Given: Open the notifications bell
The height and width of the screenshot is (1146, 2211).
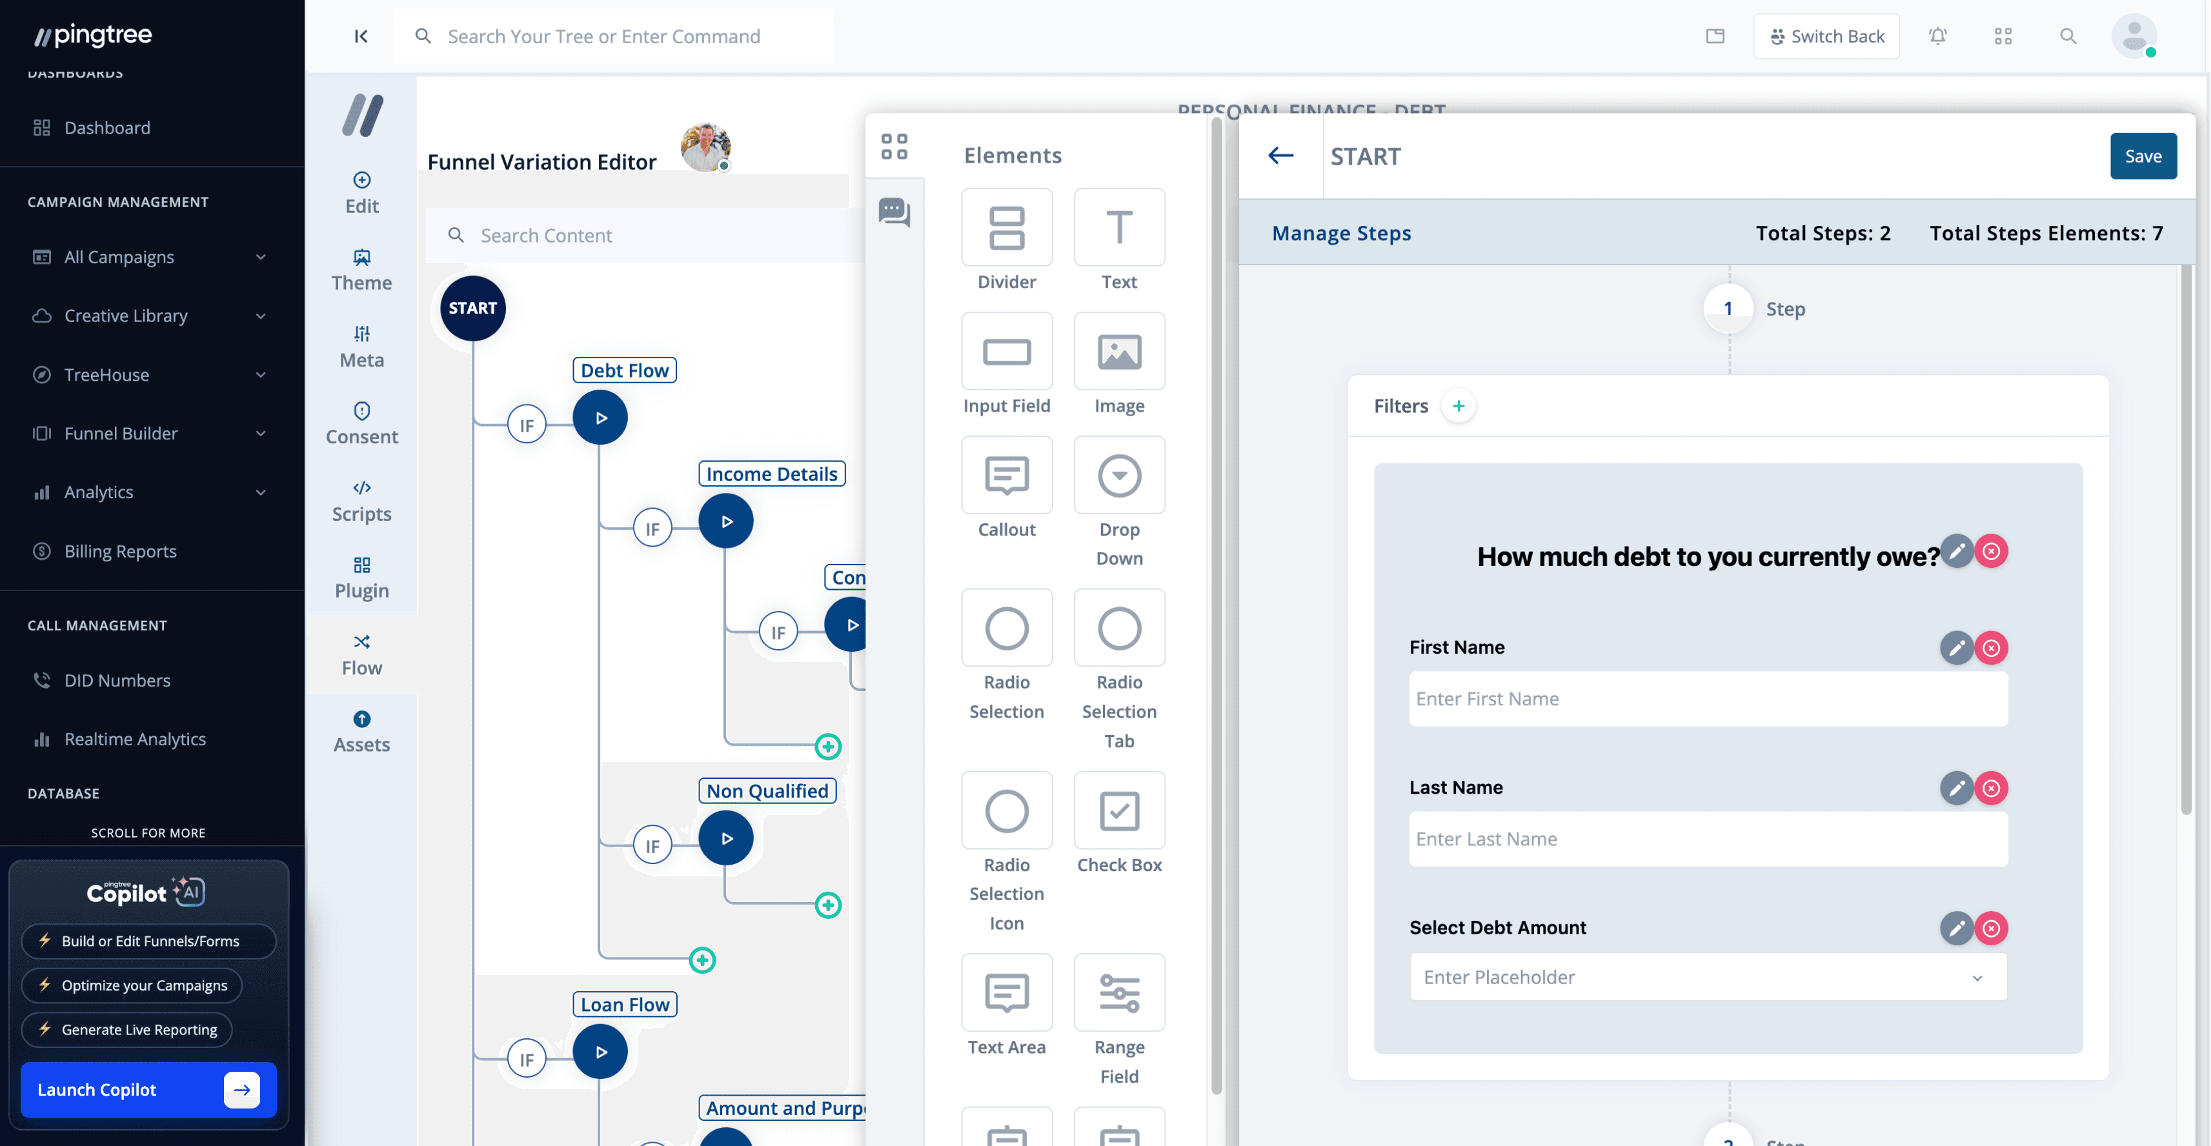Looking at the screenshot, I should point(1939,36).
